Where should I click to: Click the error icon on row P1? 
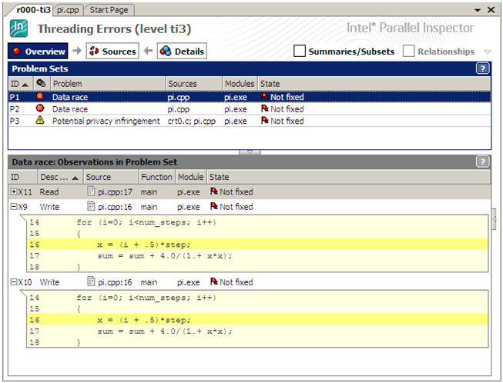[x=40, y=96]
